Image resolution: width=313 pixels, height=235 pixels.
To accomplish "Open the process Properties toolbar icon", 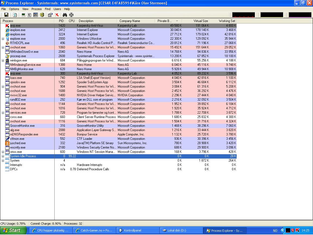I will point(50,15).
